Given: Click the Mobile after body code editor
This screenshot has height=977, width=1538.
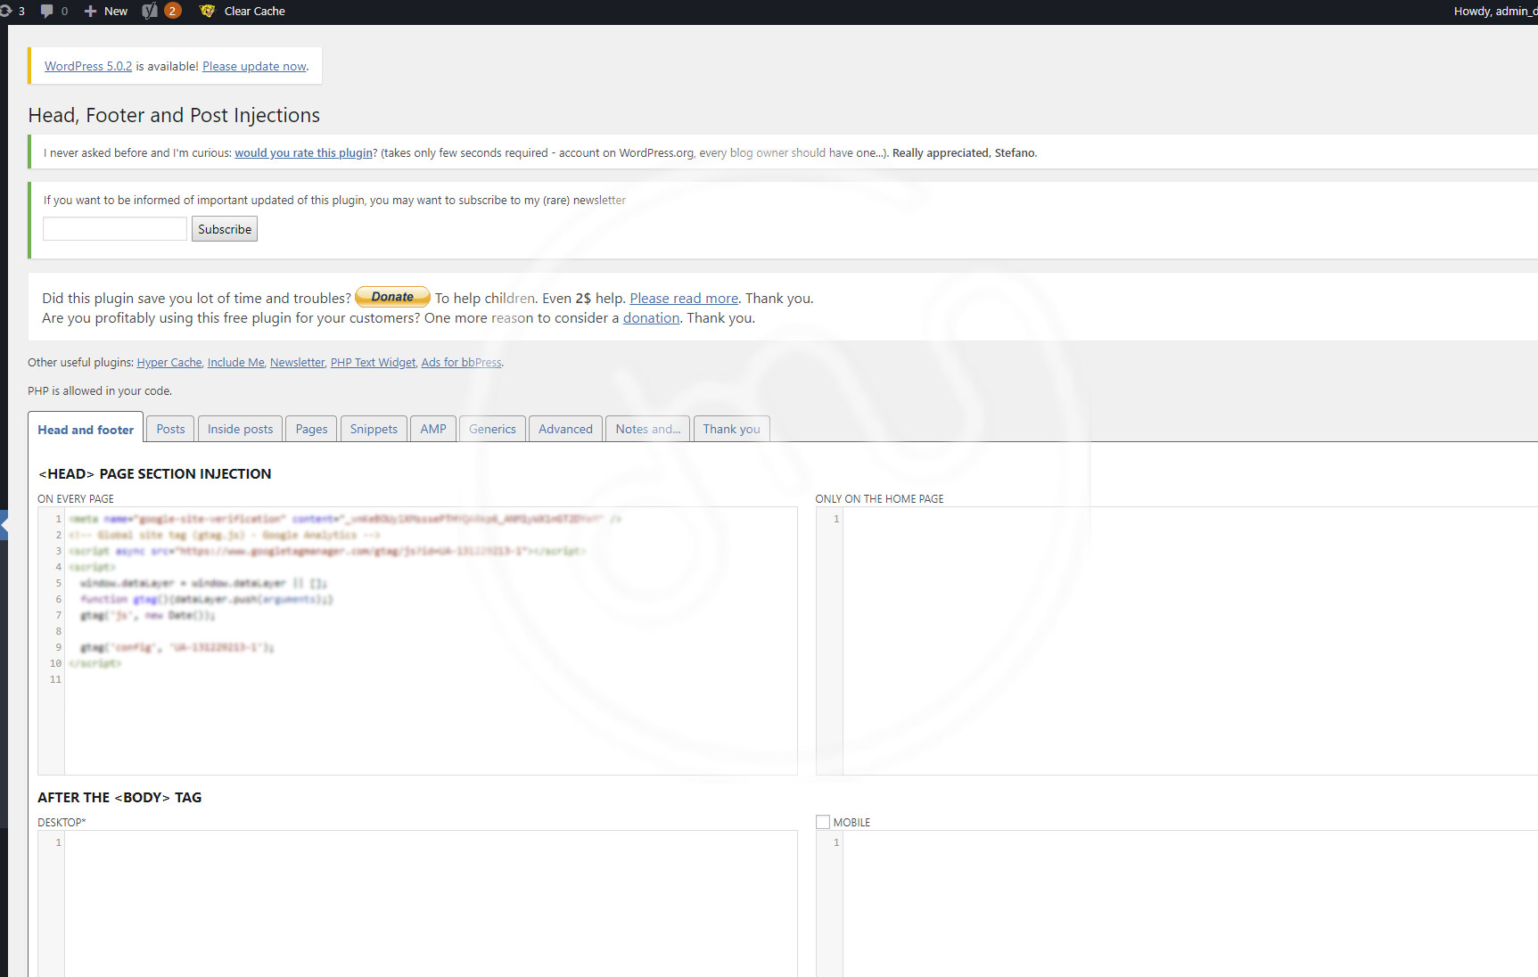Looking at the screenshot, I should pos(1177,904).
